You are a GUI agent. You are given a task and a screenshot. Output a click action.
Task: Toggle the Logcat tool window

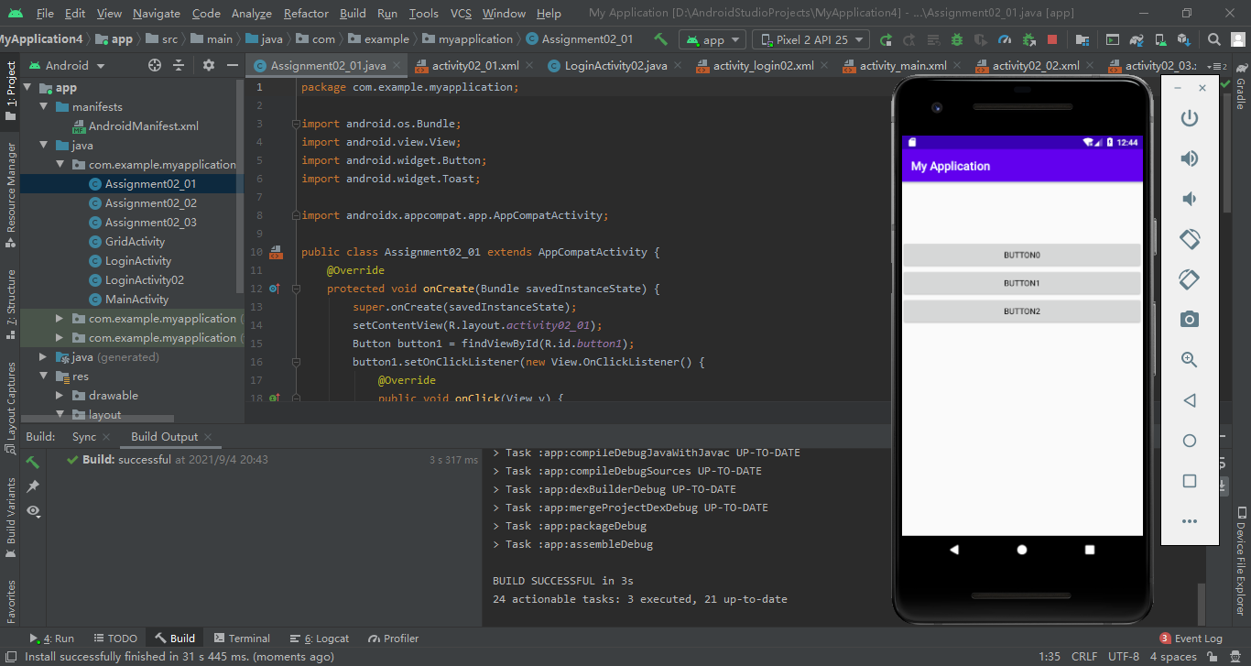320,639
